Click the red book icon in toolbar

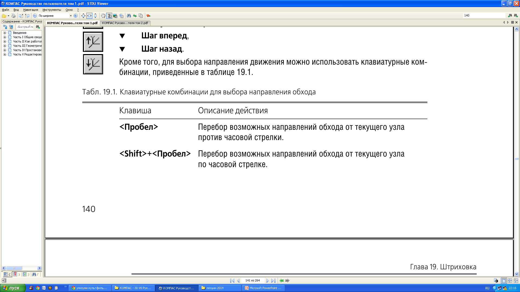(148, 16)
